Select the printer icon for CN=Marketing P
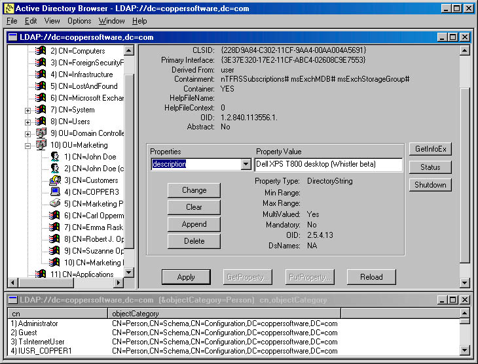Screen dimensions: 478x364 (x=56, y=204)
